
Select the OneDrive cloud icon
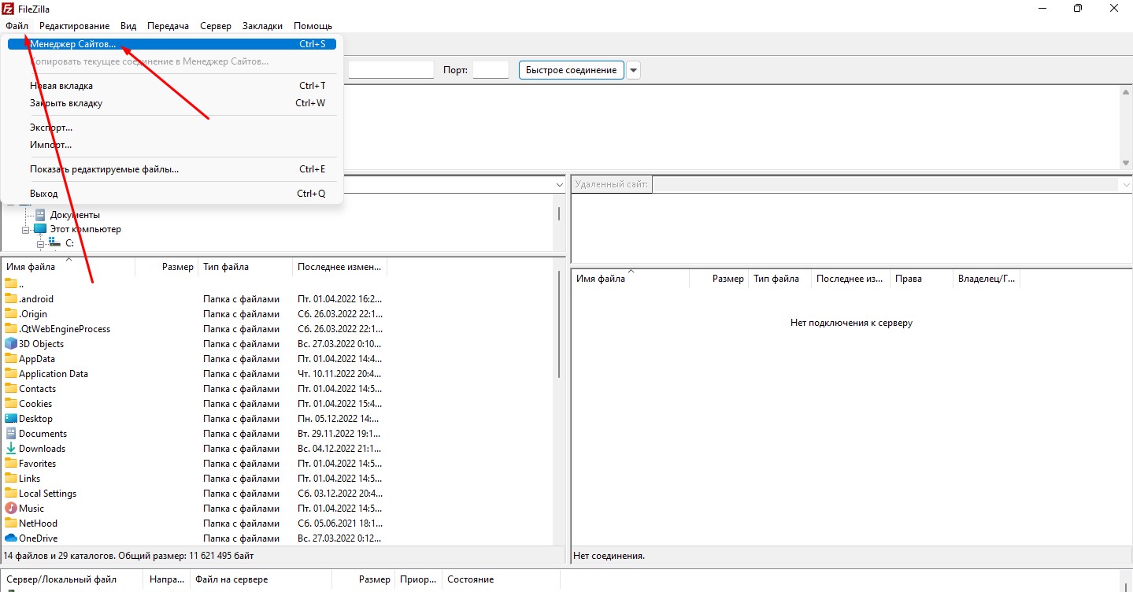(11, 538)
